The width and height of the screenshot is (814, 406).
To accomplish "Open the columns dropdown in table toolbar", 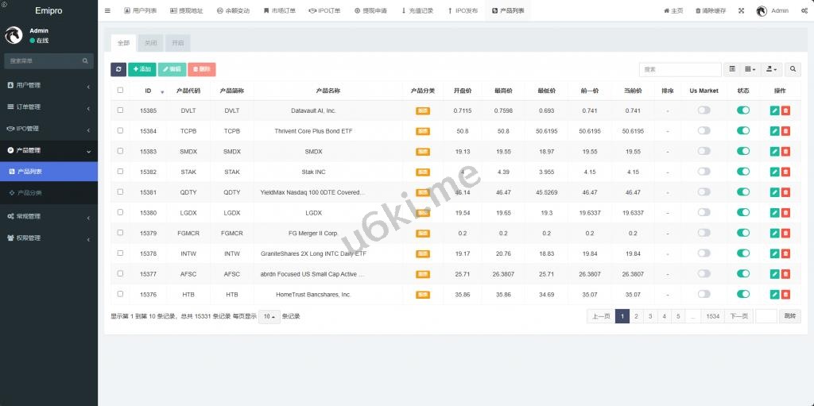I will click(751, 70).
